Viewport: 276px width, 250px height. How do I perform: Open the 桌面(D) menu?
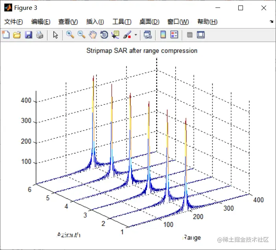tap(149, 22)
